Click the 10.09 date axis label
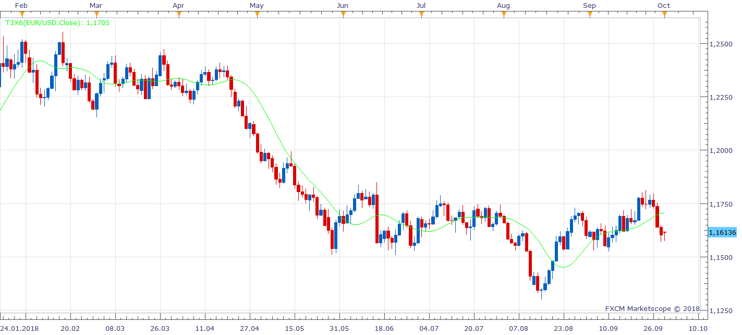This screenshot has width=742, height=335. [x=609, y=328]
